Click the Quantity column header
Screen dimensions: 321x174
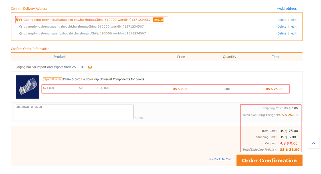point(229,57)
